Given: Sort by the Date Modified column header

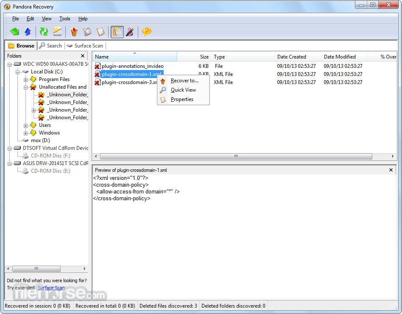Looking at the screenshot, I should point(345,57).
